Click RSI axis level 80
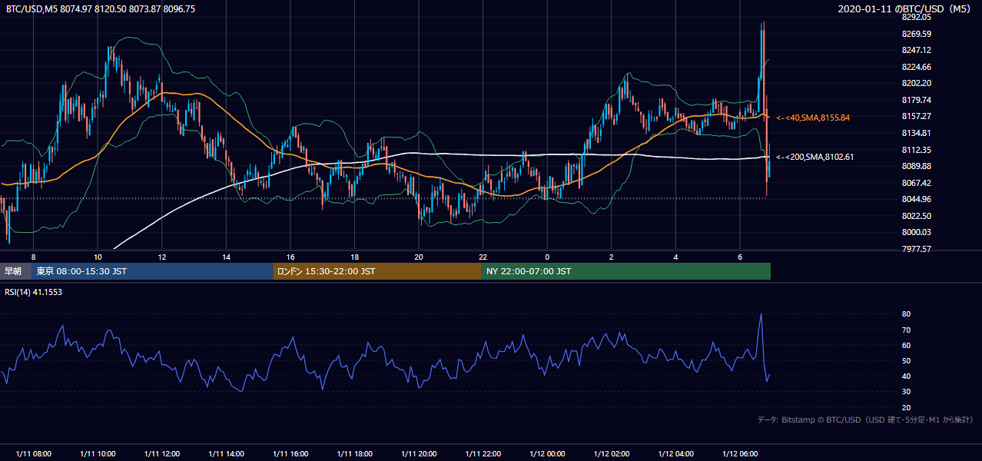 click(x=906, y=314)
